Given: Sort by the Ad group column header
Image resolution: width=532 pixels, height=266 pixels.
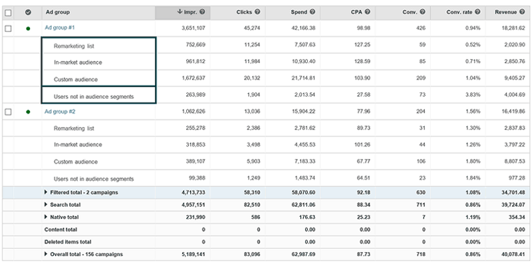Looking at the screenshot, I should click(x=57, y=12).
